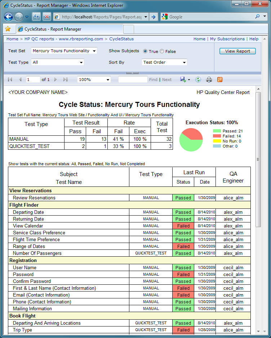Select the True radio for Show Subjects
271x338 pixels.
(x=145, y=51)
